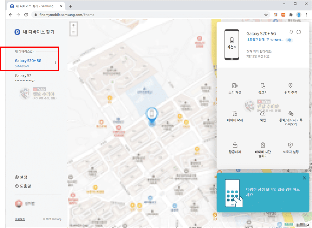The width and height of the screenshot is (312, 228).
Task: Click the first extension icon after the star
Action: [276, 15]
